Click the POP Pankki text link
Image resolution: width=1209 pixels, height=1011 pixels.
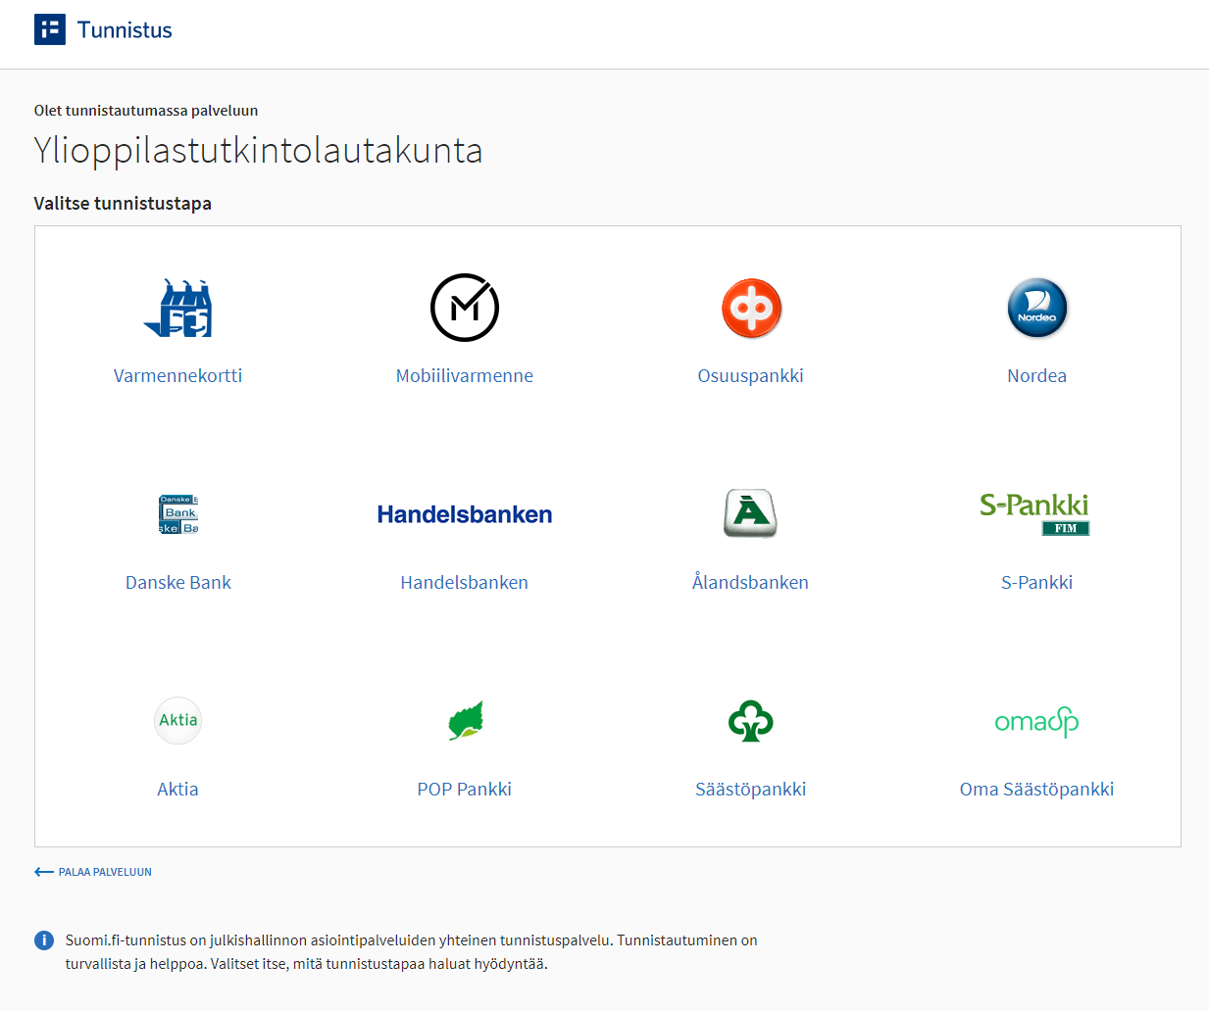pyautogui.click(x=465, y=790)
